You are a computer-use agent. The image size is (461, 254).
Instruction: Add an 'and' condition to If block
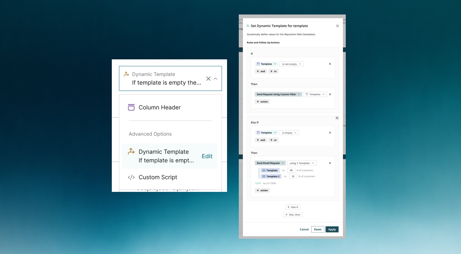point(261,71)
